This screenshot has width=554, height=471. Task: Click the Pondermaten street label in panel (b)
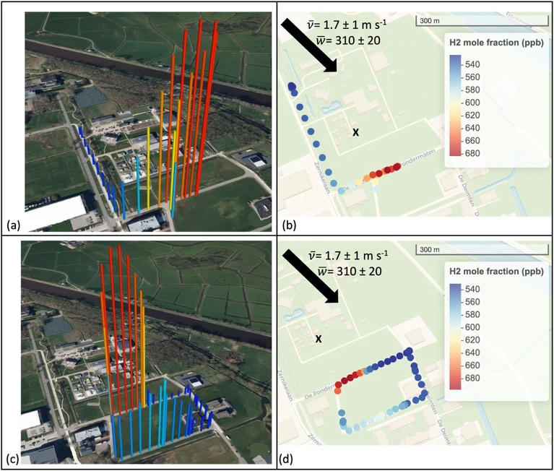[x=419, y=157]
